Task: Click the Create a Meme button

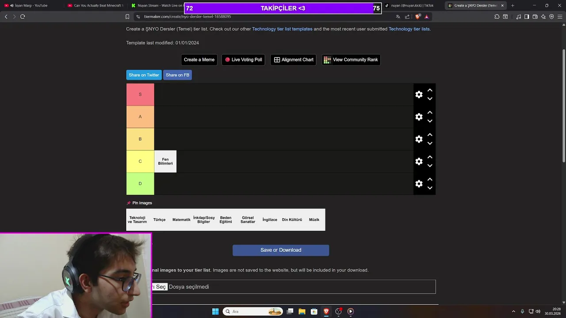Action: 199,60
